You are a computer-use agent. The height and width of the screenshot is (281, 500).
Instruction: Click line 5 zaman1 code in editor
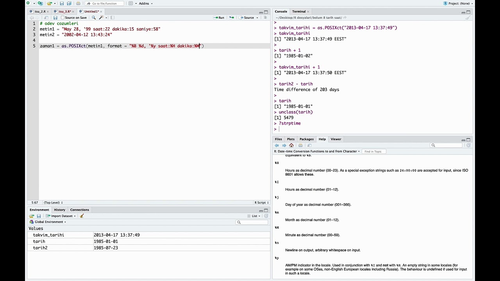pyautogui.click(x=122, y=46)
